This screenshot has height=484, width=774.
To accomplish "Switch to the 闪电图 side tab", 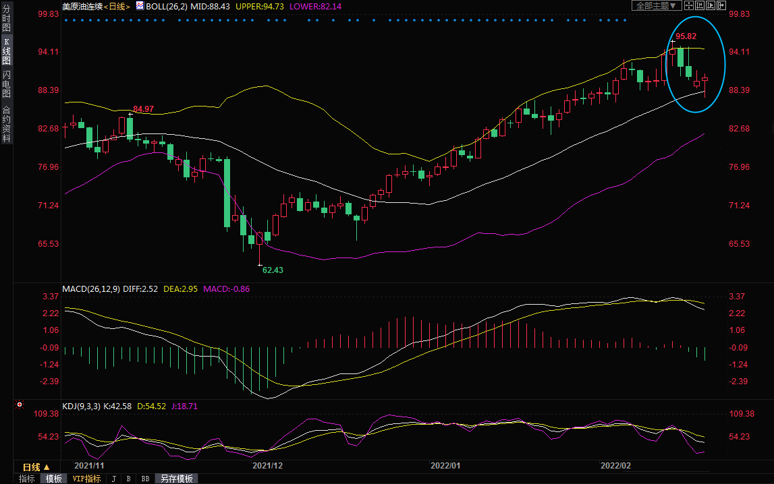I will 6,84.
